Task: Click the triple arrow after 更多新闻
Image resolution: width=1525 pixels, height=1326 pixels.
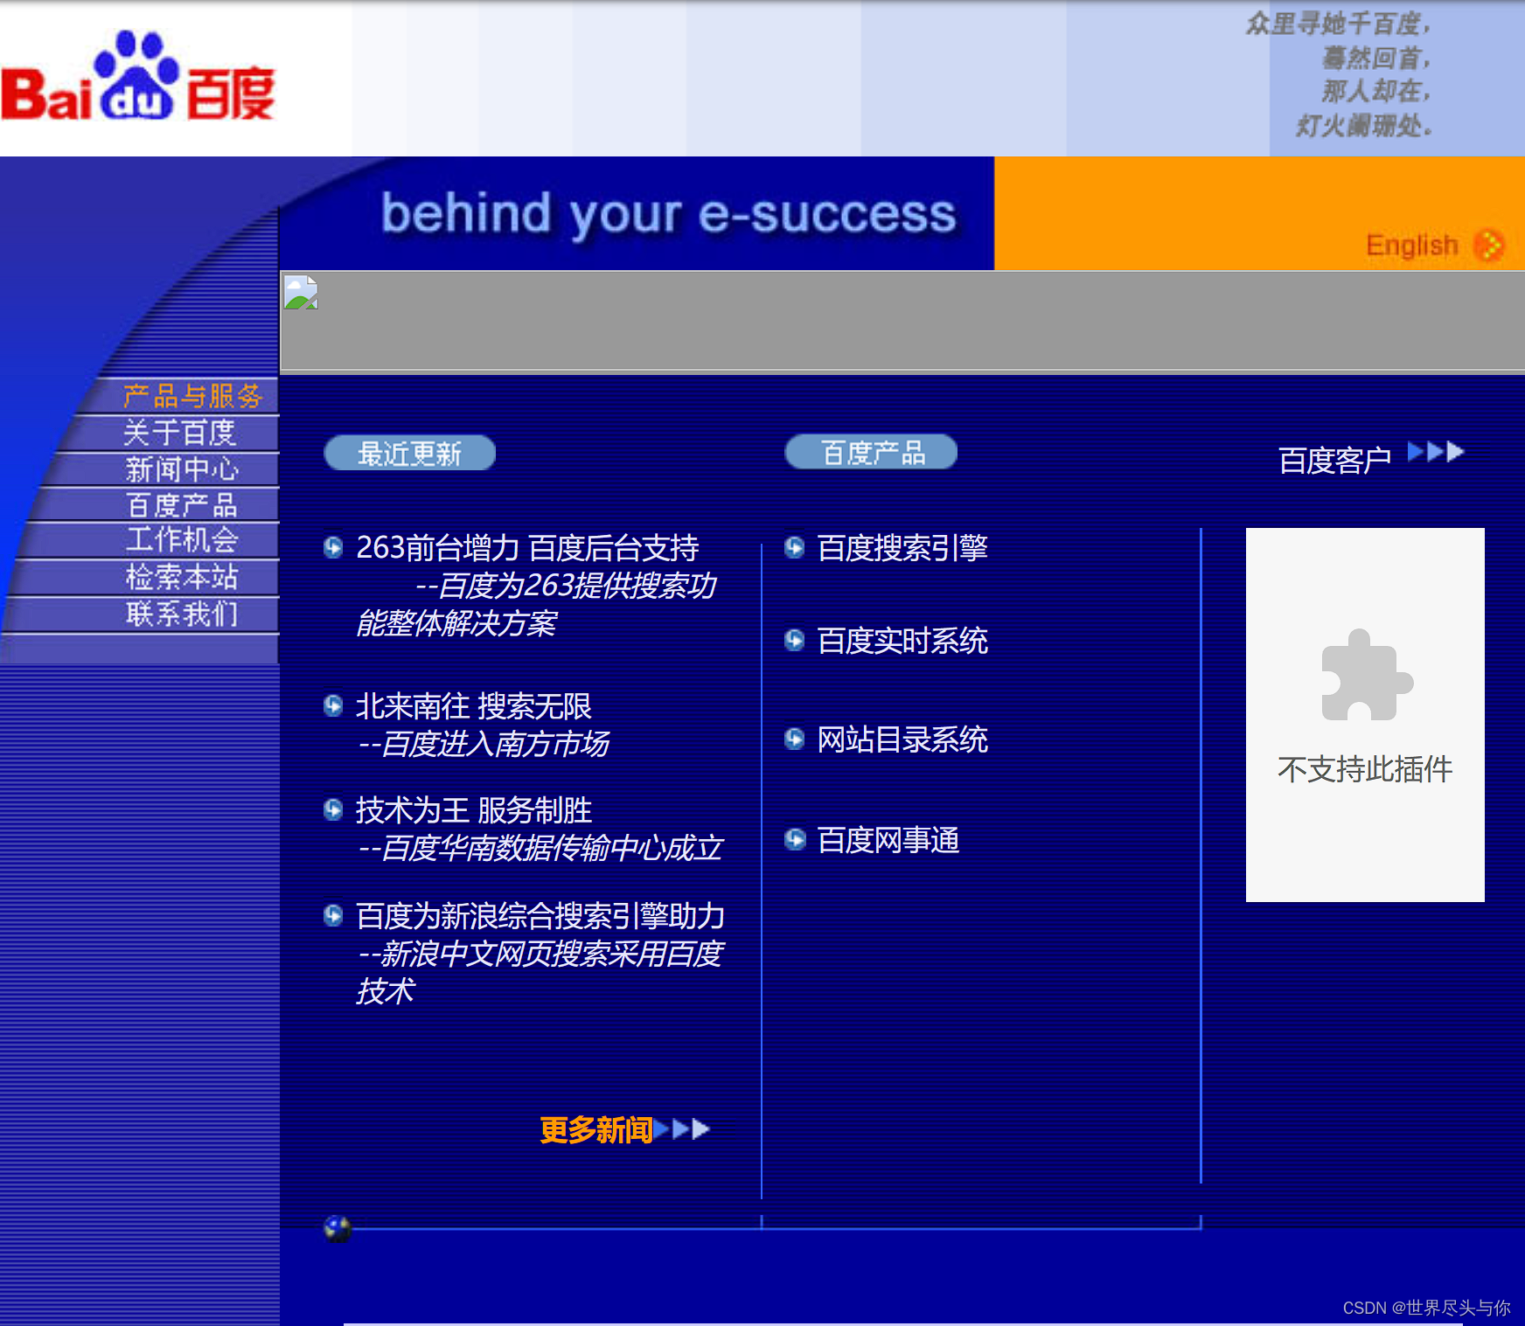Action: (x=682, y=1129)
